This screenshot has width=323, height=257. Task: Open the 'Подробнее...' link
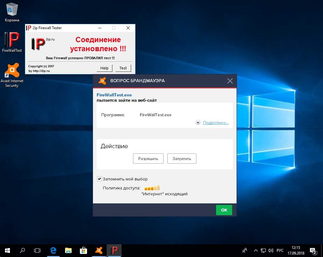(216, 123)
